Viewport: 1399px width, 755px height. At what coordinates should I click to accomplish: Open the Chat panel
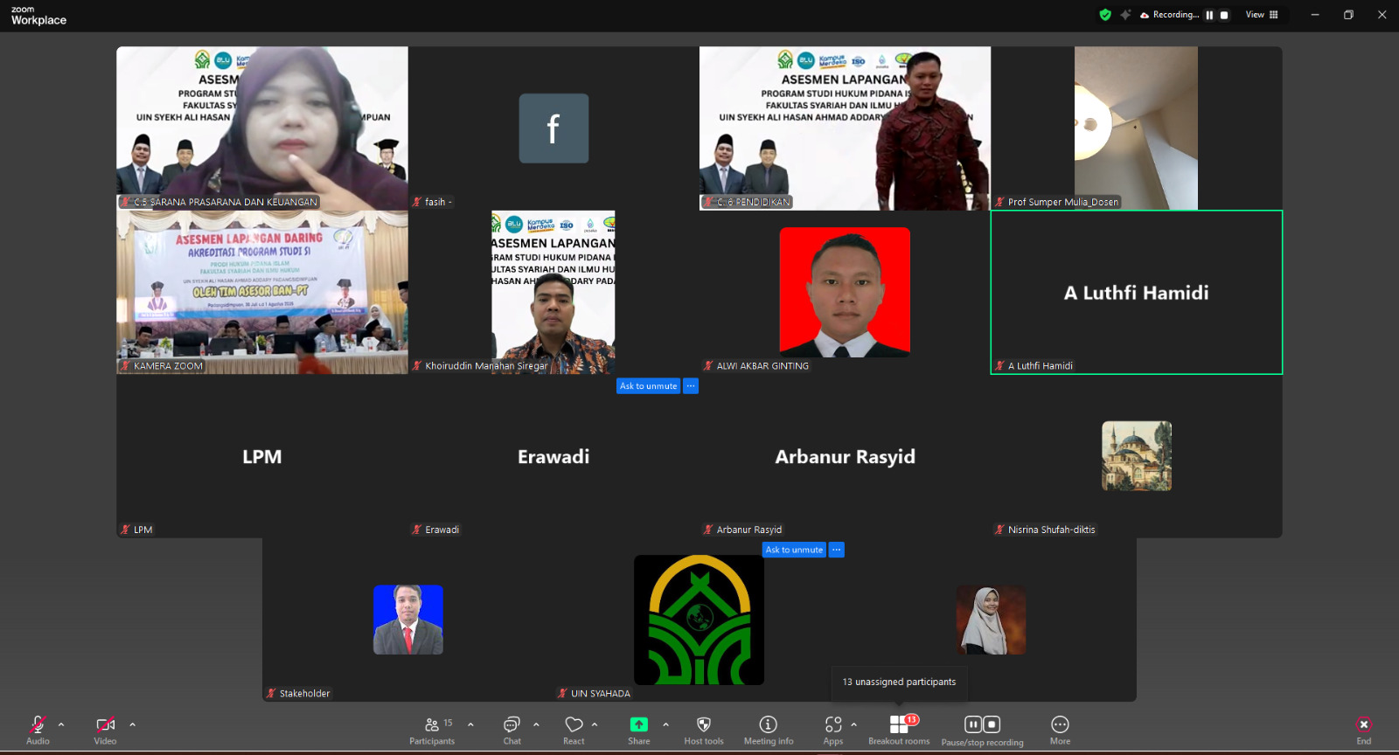pyautogui.click(x=512, y=730)
